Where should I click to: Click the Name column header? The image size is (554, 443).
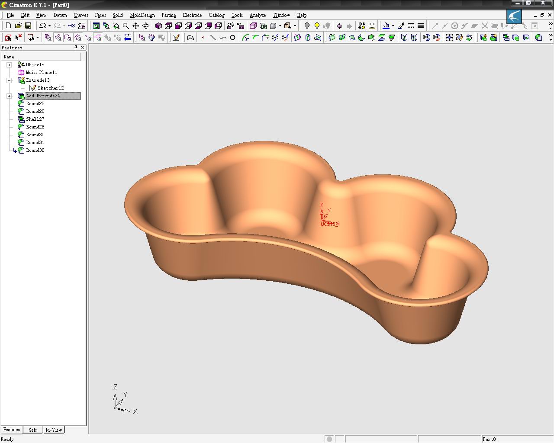pos(41,57)
